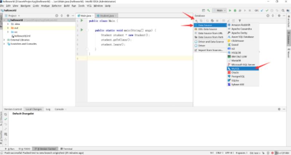291x155 pixels.
Task: Hide the Project panel with minimize icon
Action: [73, 16]
